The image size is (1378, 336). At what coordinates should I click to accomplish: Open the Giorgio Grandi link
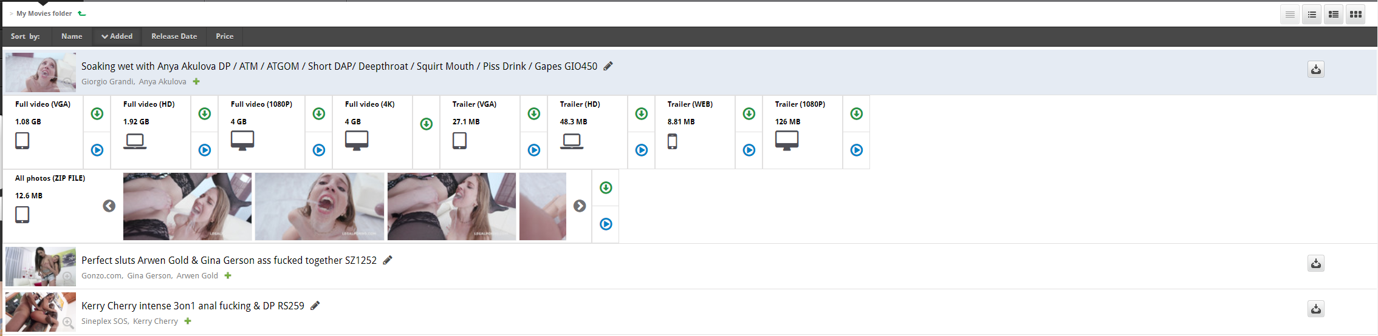pyautogui.click(x=108, y=82)
